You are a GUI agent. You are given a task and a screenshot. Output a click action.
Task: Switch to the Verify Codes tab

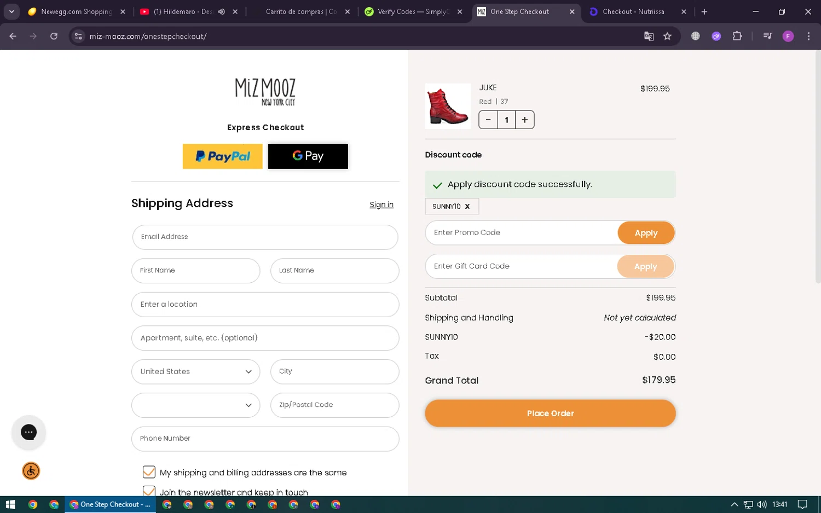click(413, 11)
